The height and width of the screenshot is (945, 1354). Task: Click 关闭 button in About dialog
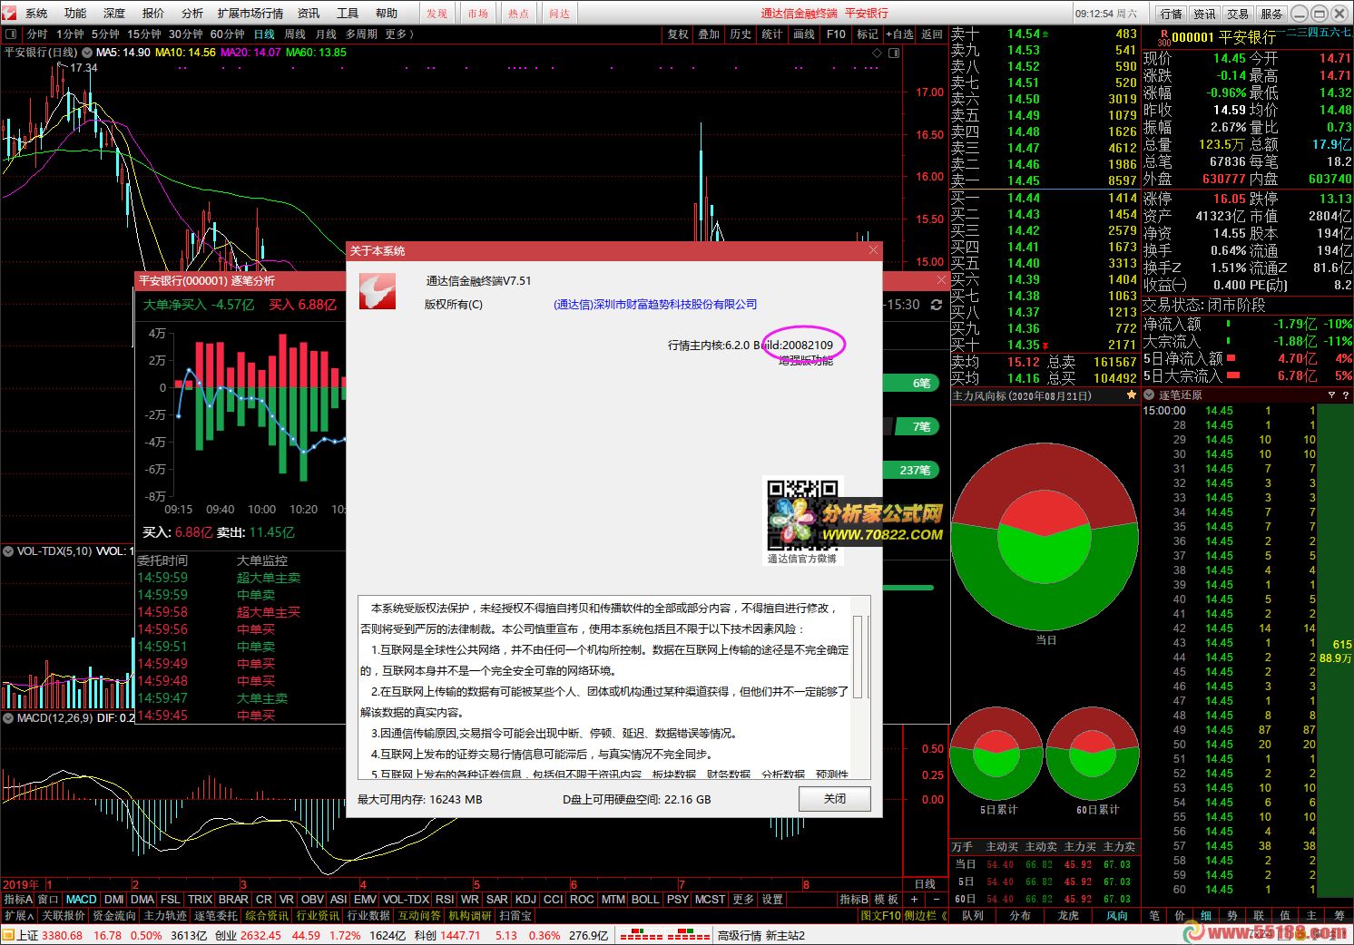click(835, 799)
